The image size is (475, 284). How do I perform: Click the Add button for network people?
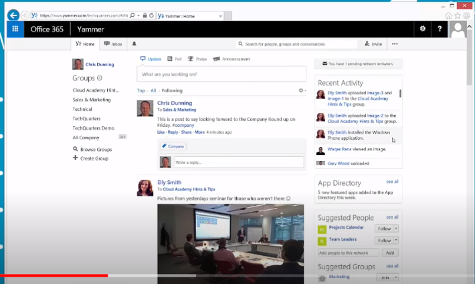[390, 253]
